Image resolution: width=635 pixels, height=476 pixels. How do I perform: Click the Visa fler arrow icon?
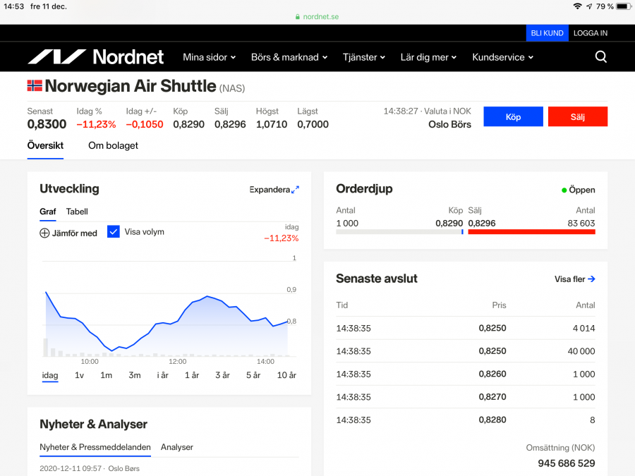tap(591, 279)
